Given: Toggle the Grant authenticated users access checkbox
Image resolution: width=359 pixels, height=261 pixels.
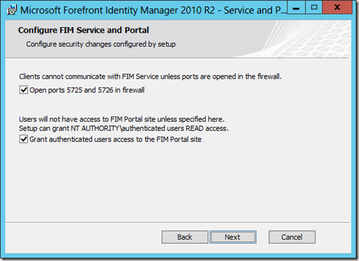Looking at the screenshot, I should [x=23, y=139].
